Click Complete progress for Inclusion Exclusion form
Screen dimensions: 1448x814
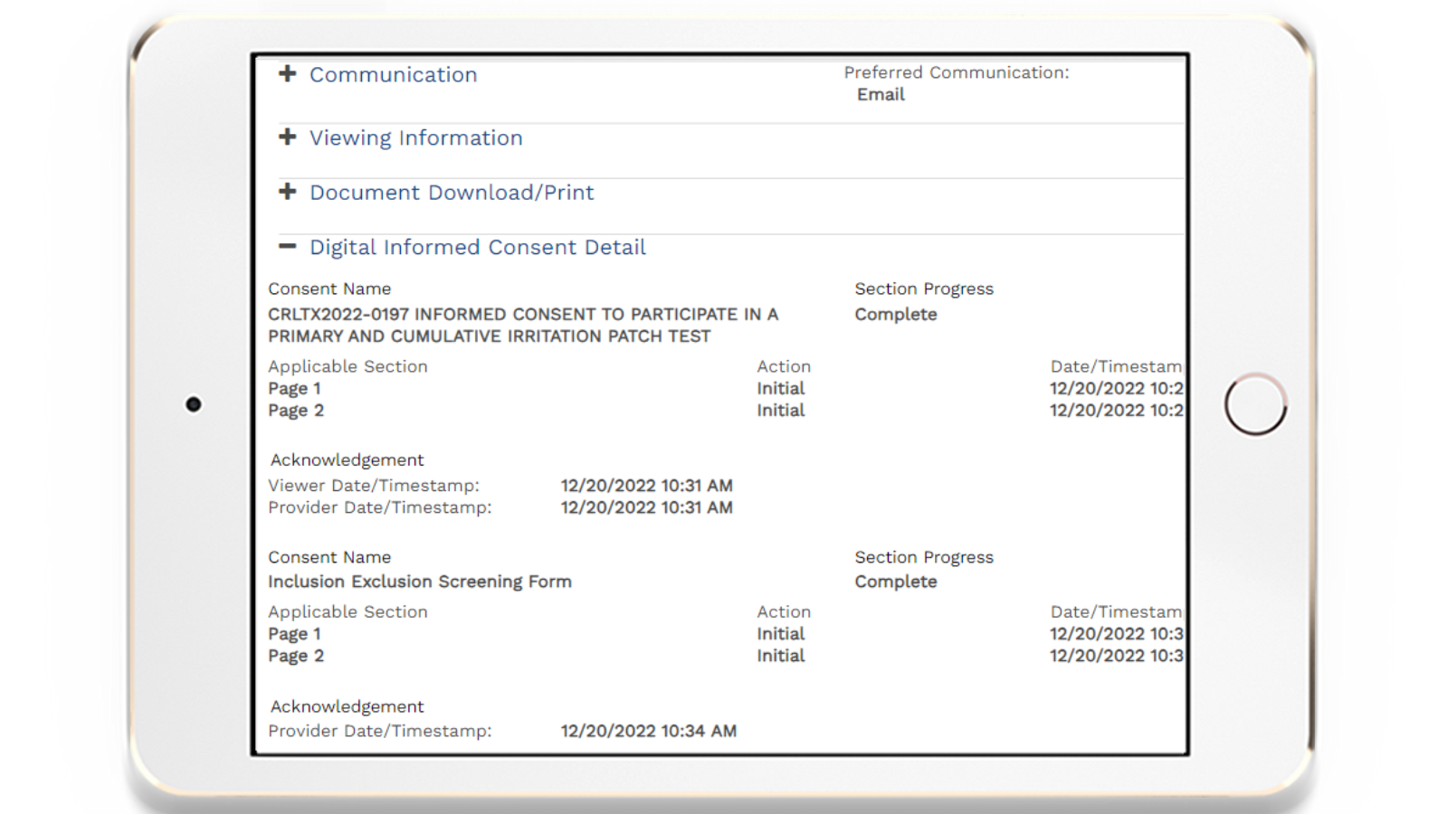pyautogui.click(x=896, y=582)
